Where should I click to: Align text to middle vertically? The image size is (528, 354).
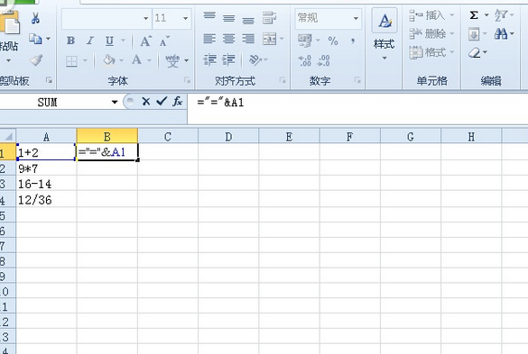[x=229, y=18]
